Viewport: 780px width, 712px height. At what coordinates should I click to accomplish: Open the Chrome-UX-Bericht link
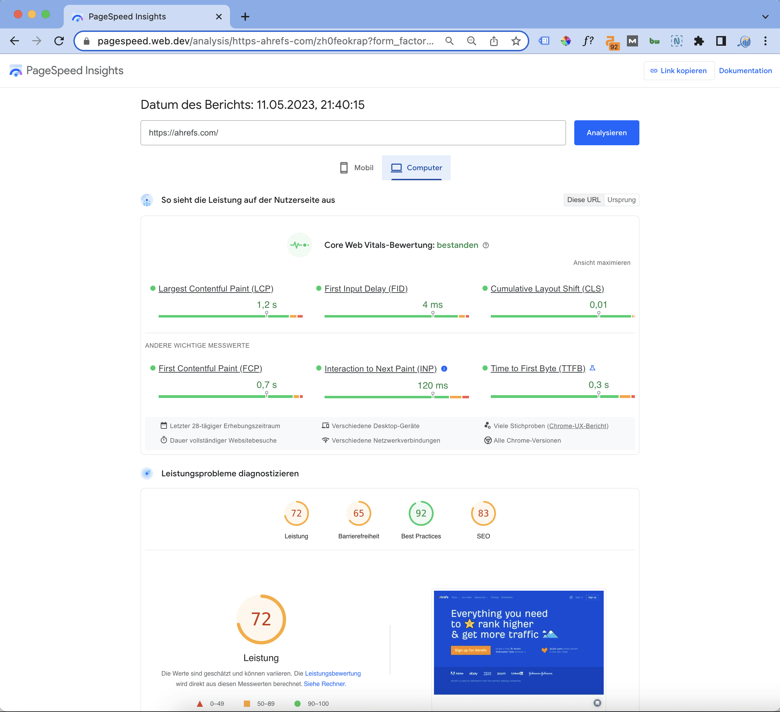pyautogui.click(x=577, y=426)
